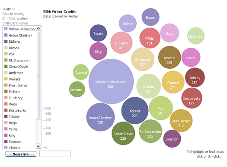Click the Baum bubble
Viewport: 227px width, 167px height.
click(x=150, y=17)
